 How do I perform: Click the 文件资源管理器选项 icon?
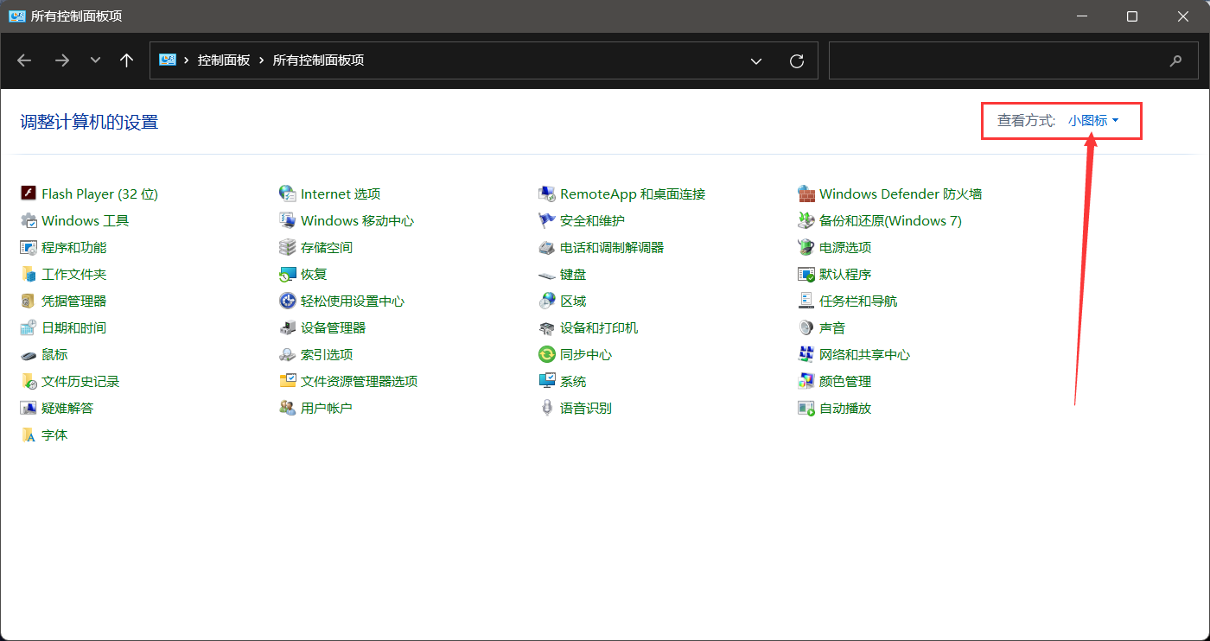click(x=288, y=381)
